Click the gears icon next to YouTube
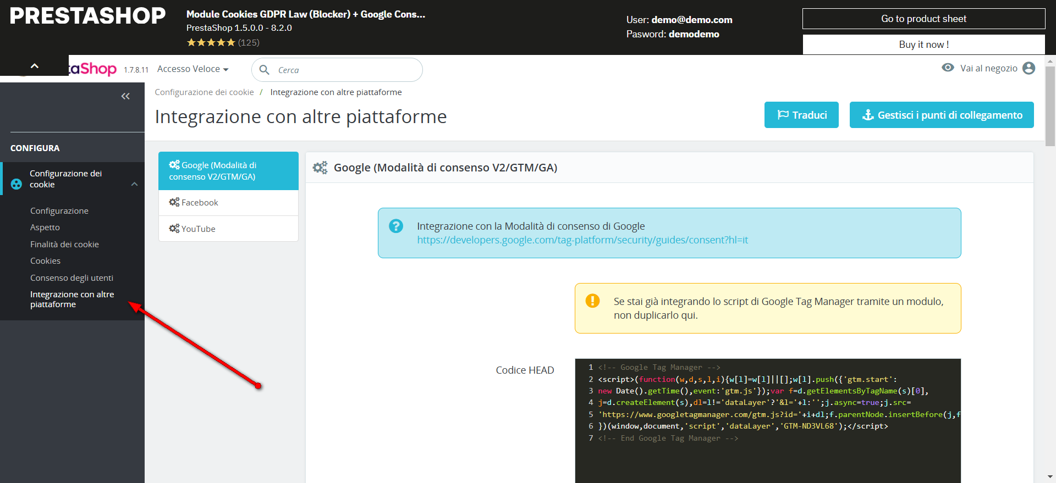Viewport: 1056px width, 483px height. pos(174,229)
